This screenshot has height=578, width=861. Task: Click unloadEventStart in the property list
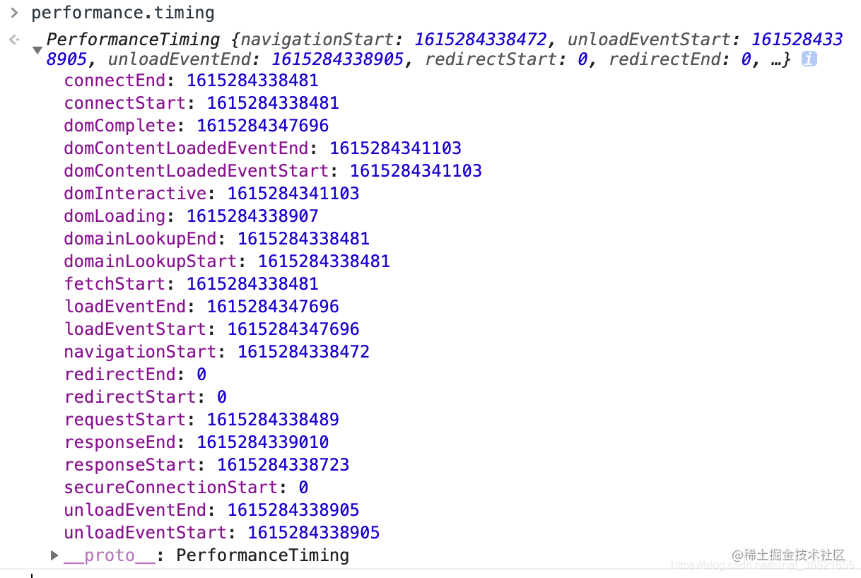(x=145, y=533)
